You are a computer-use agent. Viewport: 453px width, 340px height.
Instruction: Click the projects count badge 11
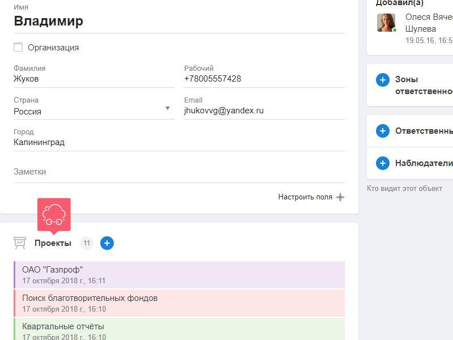coord(87,243)
